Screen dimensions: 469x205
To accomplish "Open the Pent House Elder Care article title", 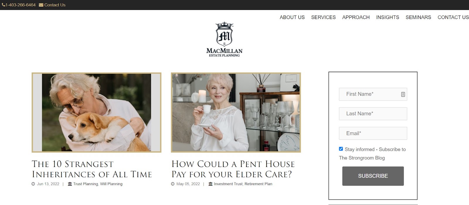I will pos(233,169).
